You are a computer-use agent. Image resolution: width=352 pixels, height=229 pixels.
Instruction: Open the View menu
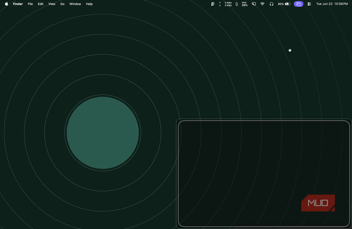coord(52,4)
